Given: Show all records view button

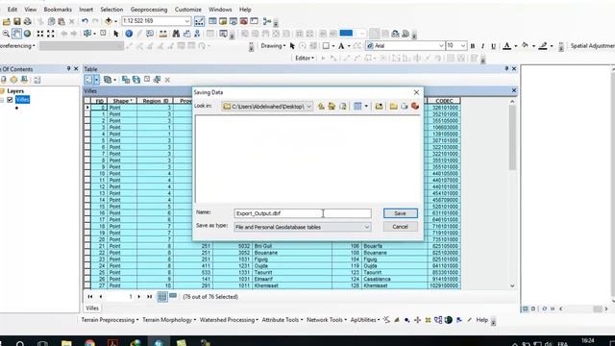Looking at the screenshot, I should tap(162, 297).
